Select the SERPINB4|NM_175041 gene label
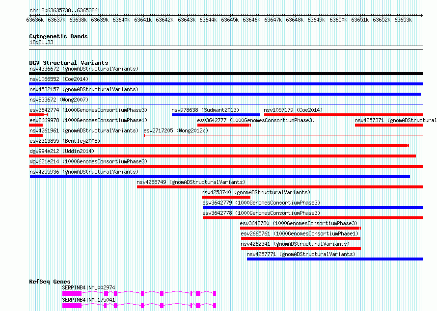This screenshot has width=437, height=311. coord(88,300)
